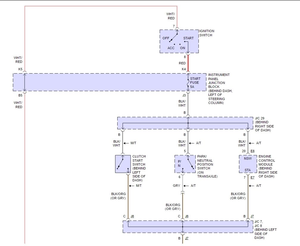The height and width of the screenshot is (246, 300).
Task: Click the START position in ignition switch
Action: point(188,38)
